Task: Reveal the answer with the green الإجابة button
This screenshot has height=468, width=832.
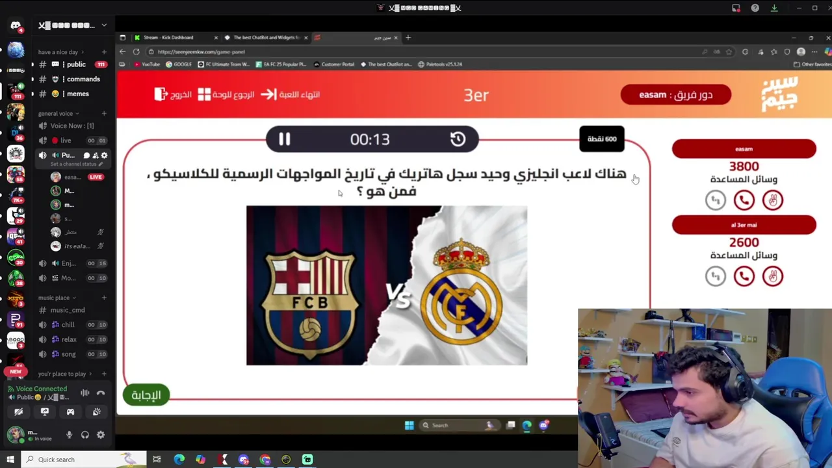Action: pyautogui.click(x=146, y=395)
